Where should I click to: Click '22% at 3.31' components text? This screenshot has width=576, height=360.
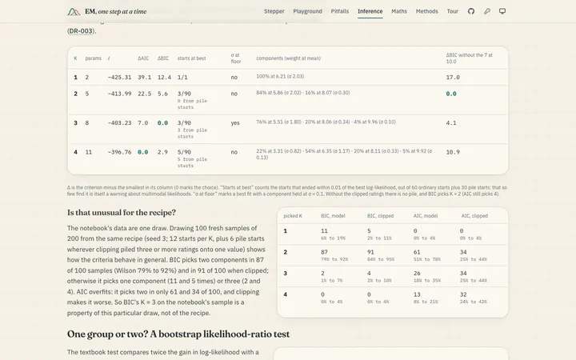(x=344, y=154)
